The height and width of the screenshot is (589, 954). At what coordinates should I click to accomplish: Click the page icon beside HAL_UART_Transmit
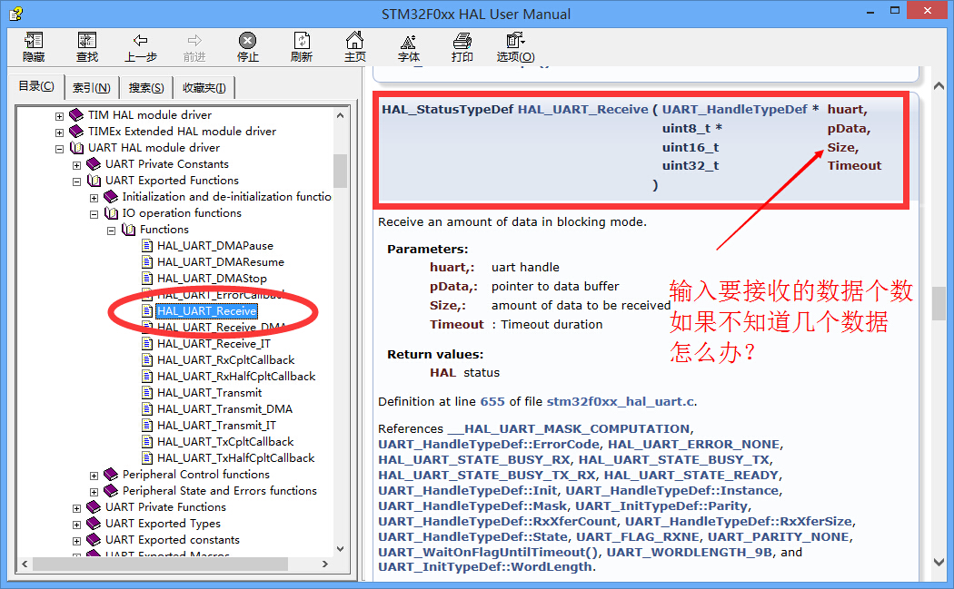point(146,393)
